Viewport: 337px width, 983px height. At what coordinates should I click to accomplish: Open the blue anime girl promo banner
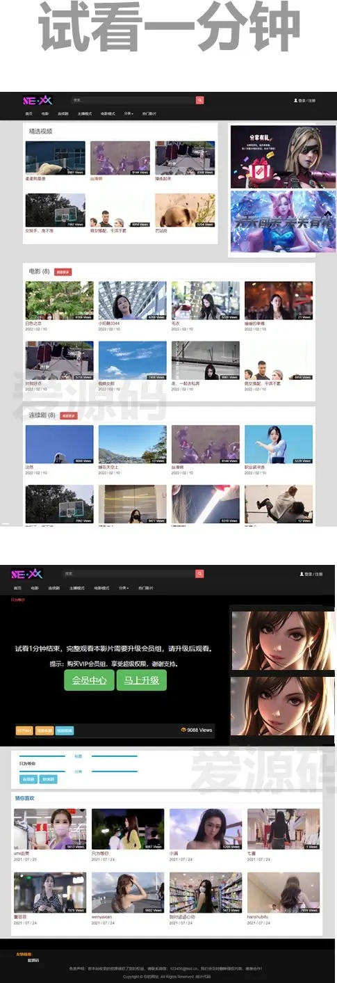pos(283,222)
